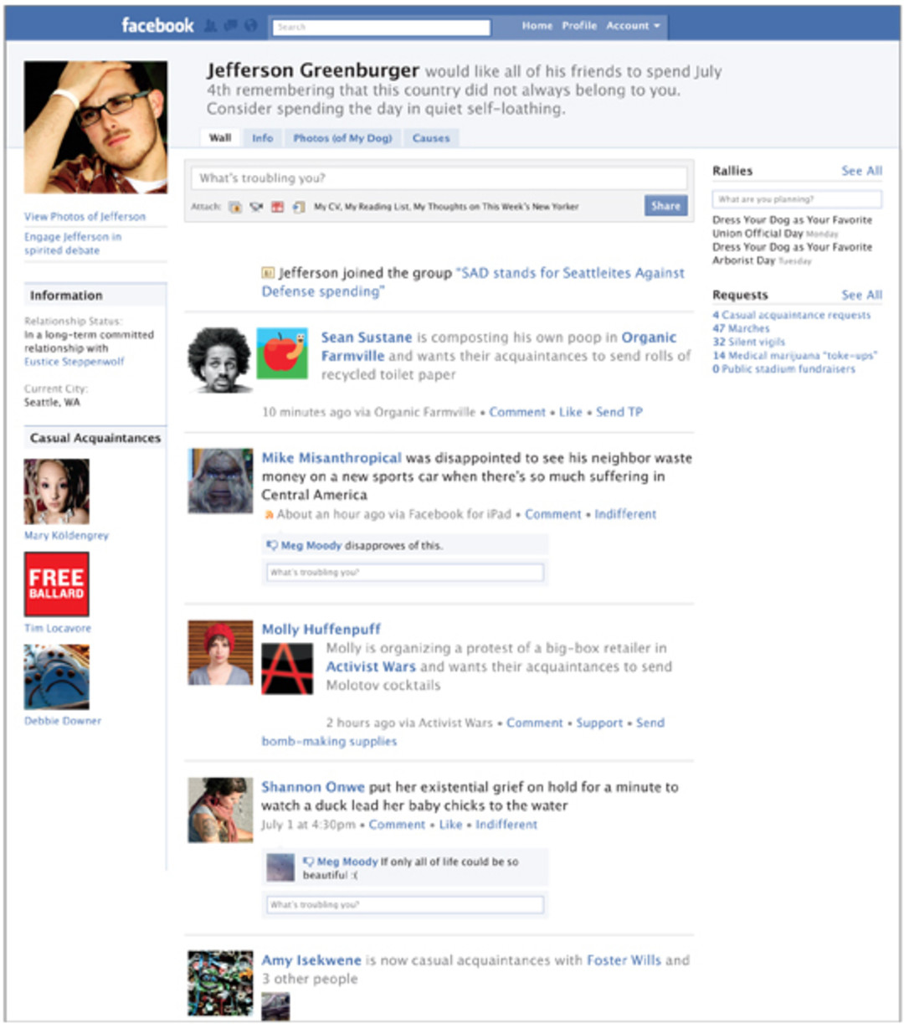Open '14 Medical marijuana toke-ups' request
The height and width of the screenshot is (1024, 904).
(794, 356)
